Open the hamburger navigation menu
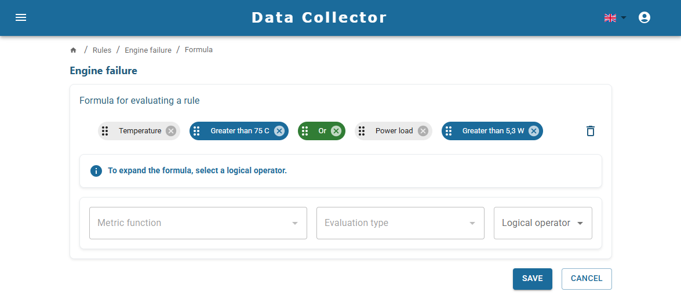Viewport: 681px width, 299px height. (x=21, y=17)
